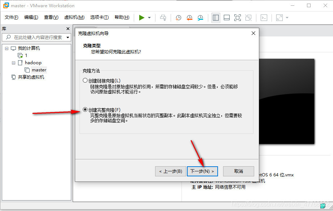Viewport: 333px width, 211px height.
Task: Power on the virtual machine with green play button
Action: pos(141,18)
